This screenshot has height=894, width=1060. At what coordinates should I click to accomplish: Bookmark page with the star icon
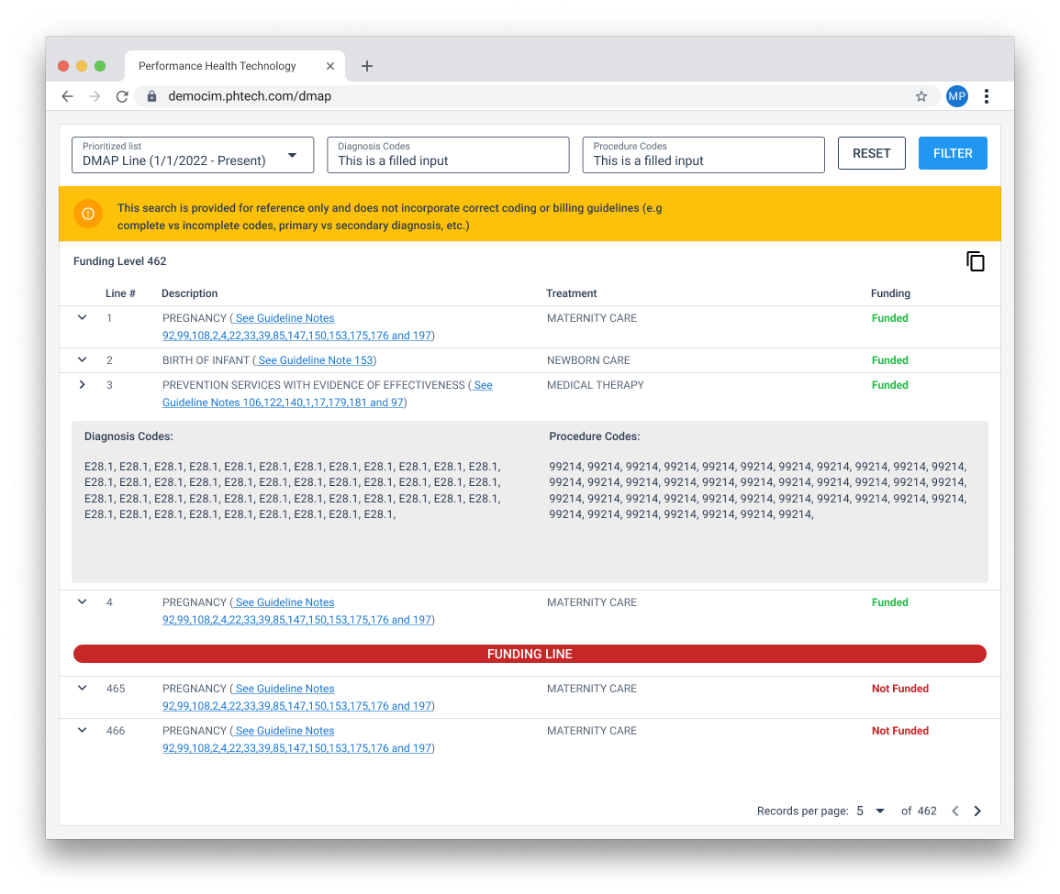tap(921, 96)
